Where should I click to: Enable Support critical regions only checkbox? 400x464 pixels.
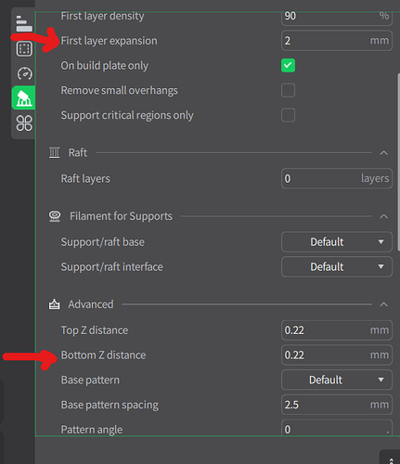coord(288,115)
